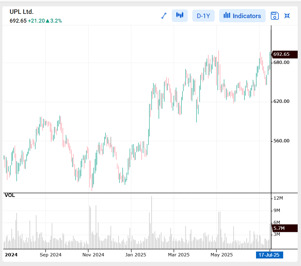301x266 pixels.
Task: Click the Sep 2024 axis label
Action: [x=50, y=255]
